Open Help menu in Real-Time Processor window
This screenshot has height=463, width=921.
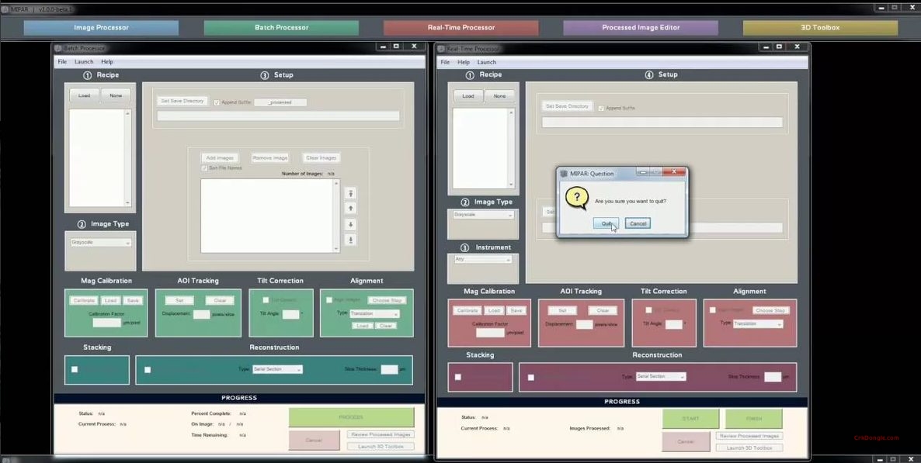point(464,62)
